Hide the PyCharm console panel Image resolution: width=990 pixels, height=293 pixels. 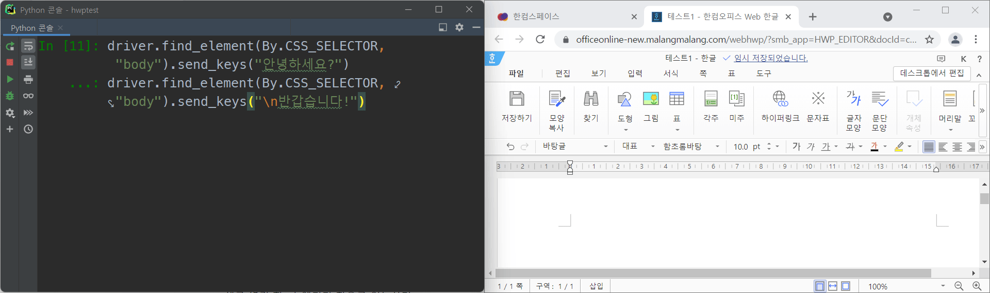[476, 27]
